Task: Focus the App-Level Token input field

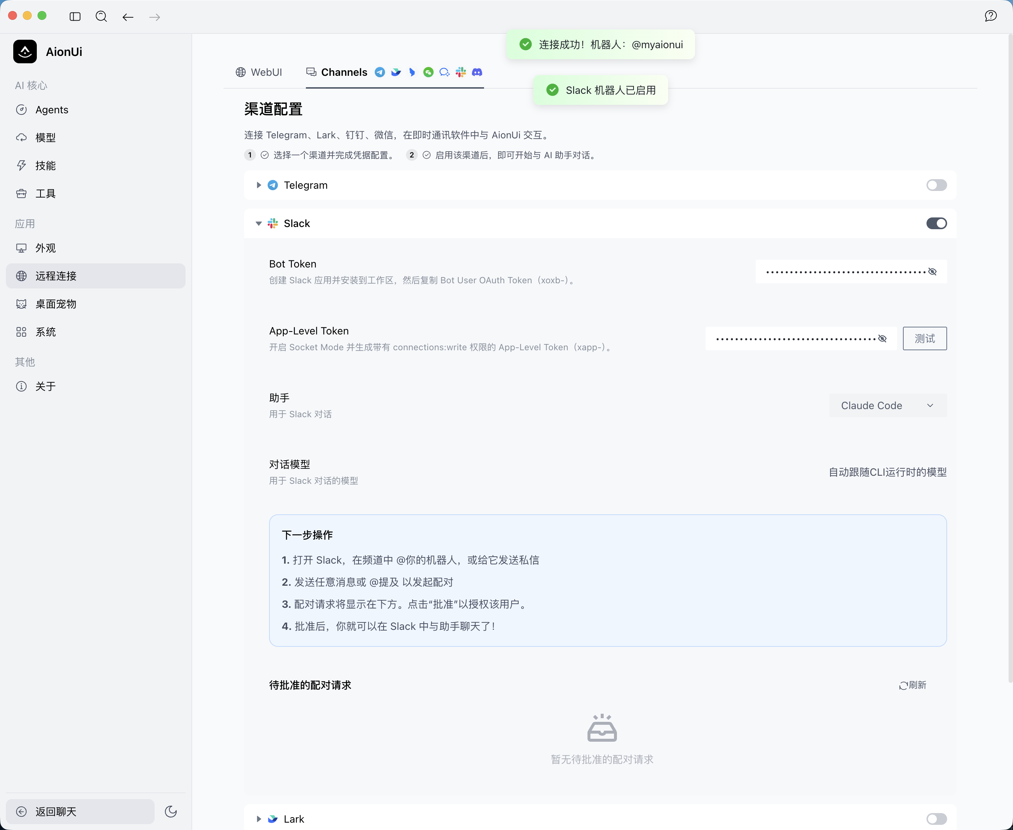Action: point(801,338)
